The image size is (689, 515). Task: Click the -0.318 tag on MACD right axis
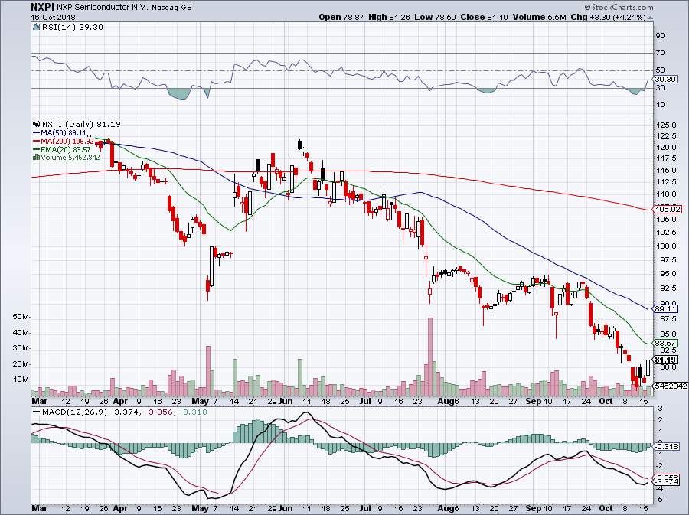coord(667,446)
